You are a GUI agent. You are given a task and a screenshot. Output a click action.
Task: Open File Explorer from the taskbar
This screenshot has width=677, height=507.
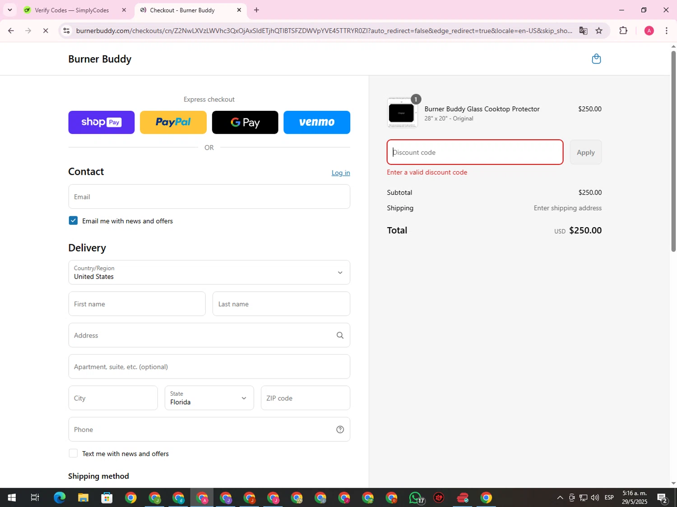83,498
